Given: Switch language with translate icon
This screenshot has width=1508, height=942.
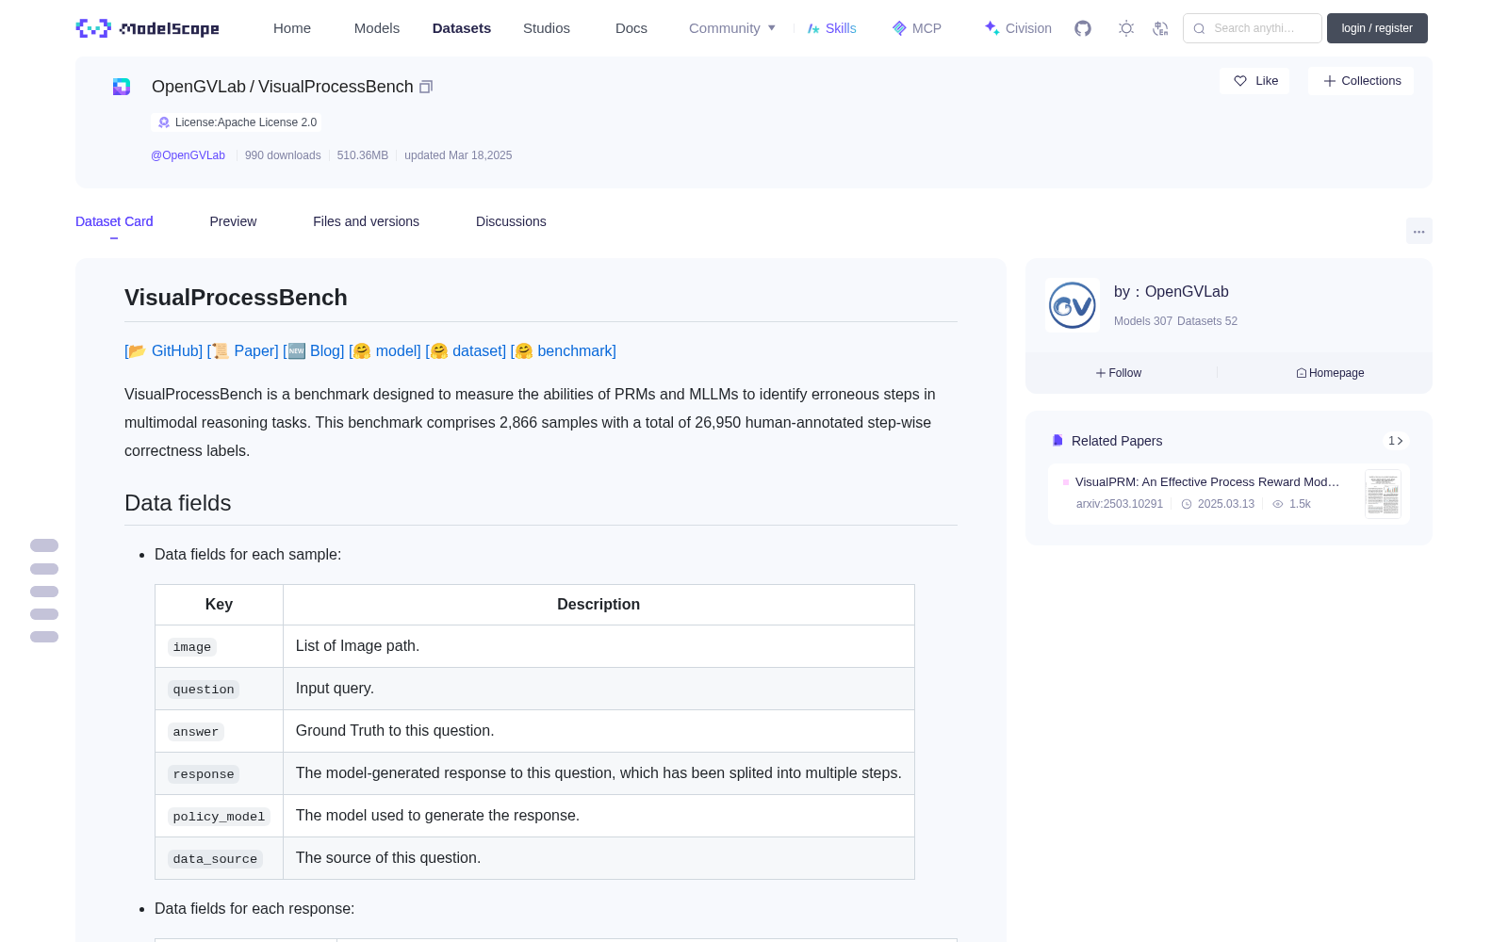Looking at the screenshot, I should click(1161, 28).
